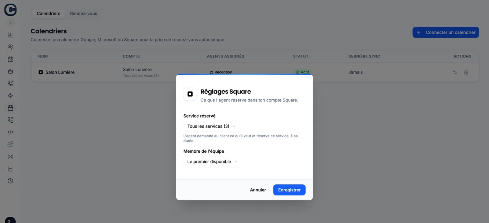This screenshot has width=489, height=223.
Task: Click the Tous les services (3) account subtext
Action: [141, 76]
